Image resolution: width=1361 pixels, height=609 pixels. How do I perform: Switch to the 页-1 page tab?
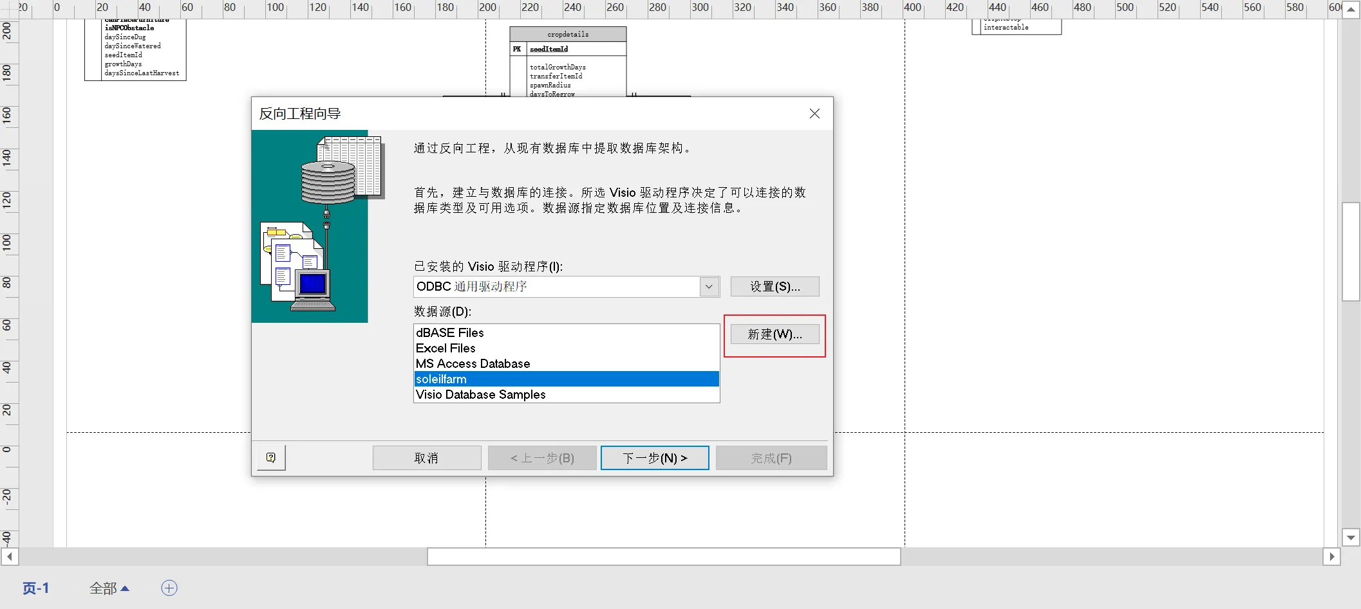point(36,588)
